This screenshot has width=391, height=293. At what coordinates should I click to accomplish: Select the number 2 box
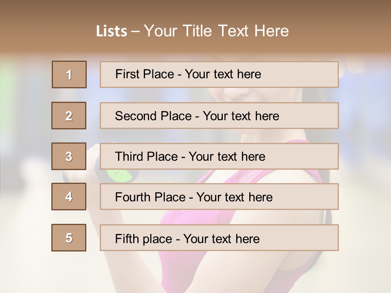69,116
